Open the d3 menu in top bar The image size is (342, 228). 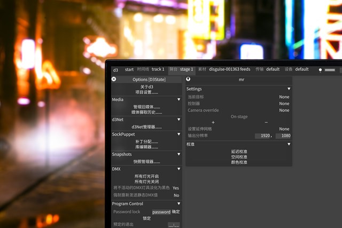(x=115, y=70)
